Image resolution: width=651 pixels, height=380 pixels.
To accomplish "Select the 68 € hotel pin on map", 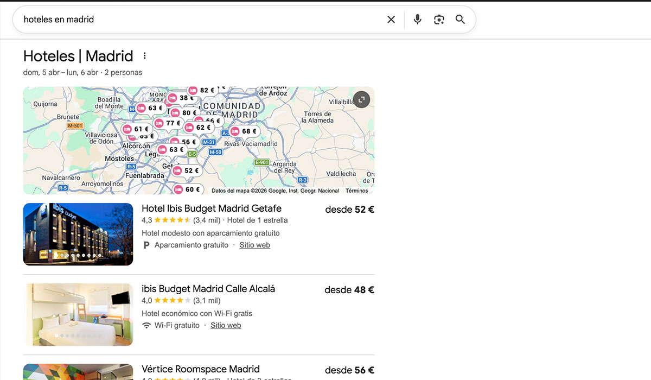I will [244, 131].
